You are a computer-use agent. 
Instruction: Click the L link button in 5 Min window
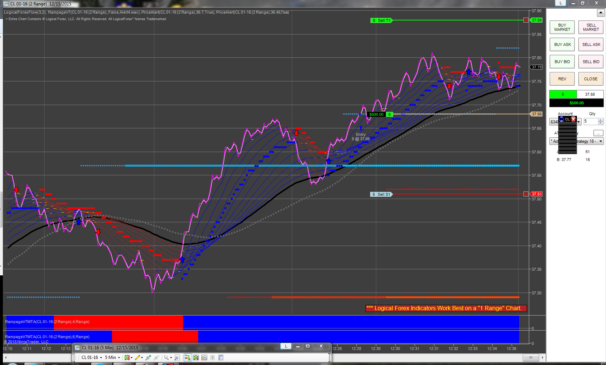coord(286,346)
